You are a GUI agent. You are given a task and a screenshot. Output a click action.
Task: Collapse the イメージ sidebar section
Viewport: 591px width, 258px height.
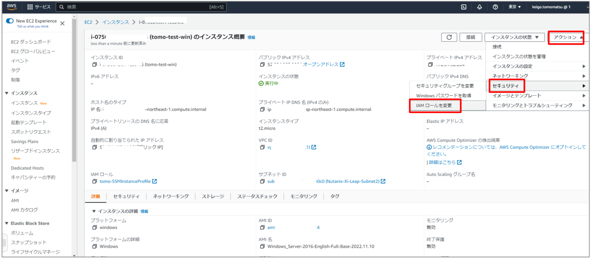point(6,191)
